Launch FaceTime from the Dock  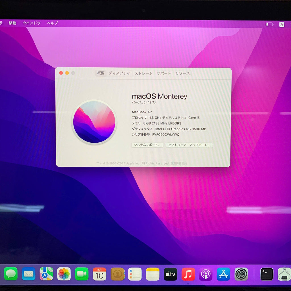pos(82,274)
